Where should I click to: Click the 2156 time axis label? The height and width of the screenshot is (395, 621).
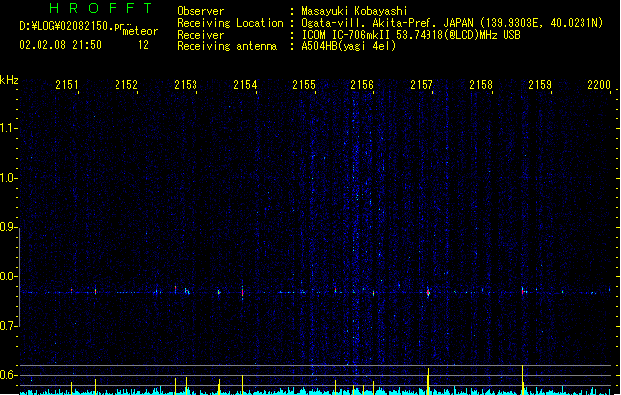coord(362,84)
